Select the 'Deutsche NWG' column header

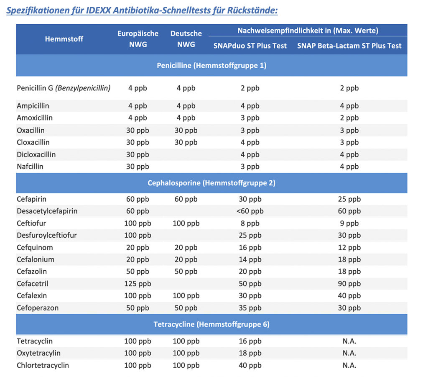click(186, 39)
